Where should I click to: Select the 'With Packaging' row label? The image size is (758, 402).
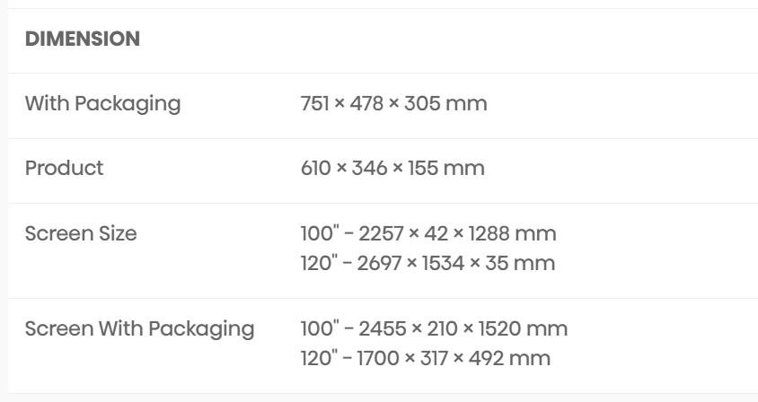click(x=102, y=103)
